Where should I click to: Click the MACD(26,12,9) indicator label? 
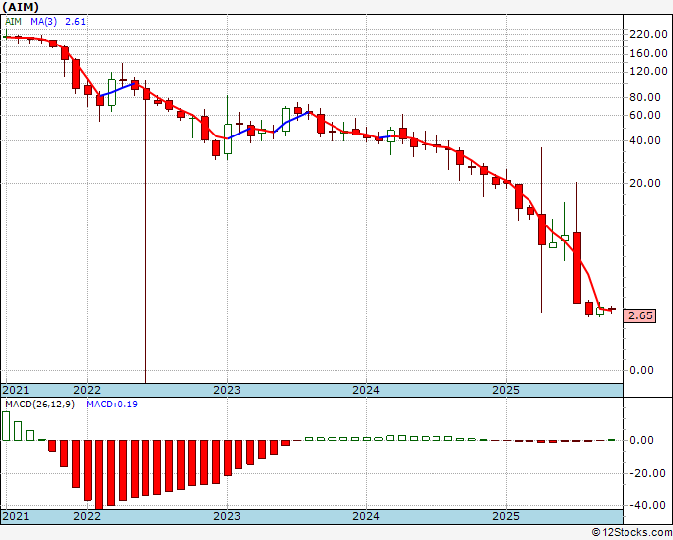[x=40, y=405]
